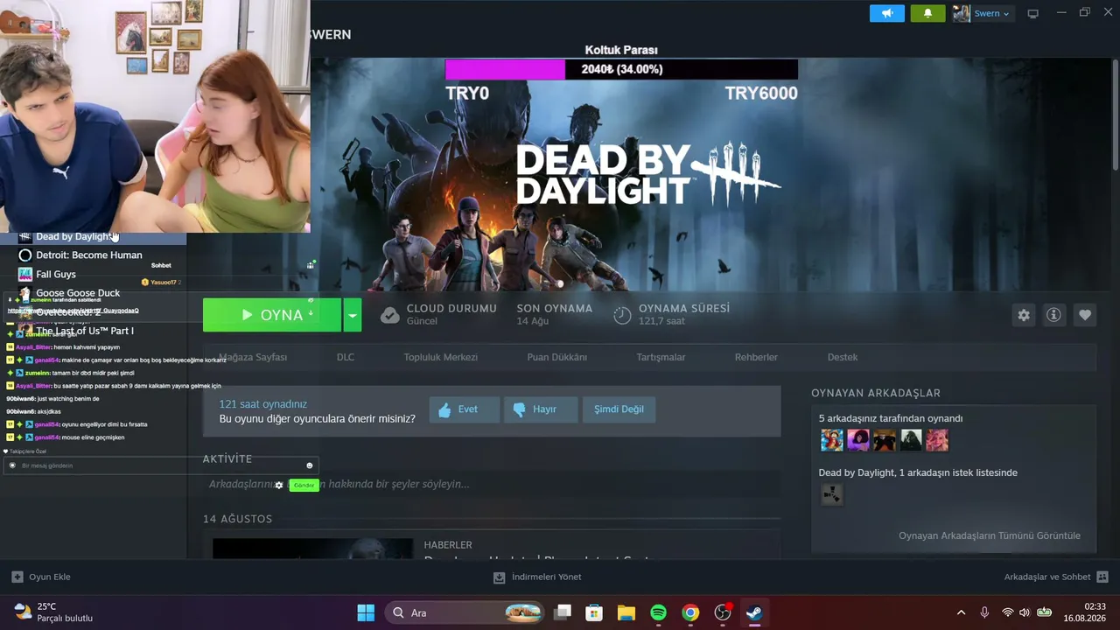The height and width of the screenshot is (630, 1120).
Task: Open the weather widget showing 25°C
Action: [x=53, y=612]
